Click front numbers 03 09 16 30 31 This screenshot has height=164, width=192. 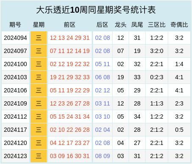pos(70,156)
